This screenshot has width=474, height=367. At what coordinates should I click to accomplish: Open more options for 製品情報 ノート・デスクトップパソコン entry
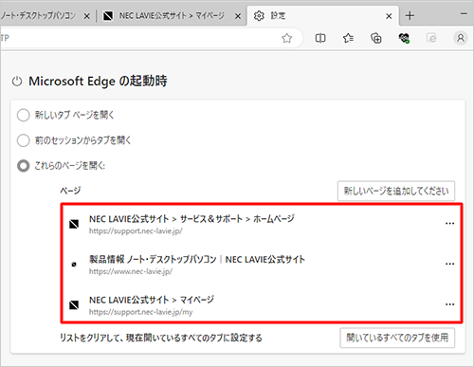(x=449, y=264)
